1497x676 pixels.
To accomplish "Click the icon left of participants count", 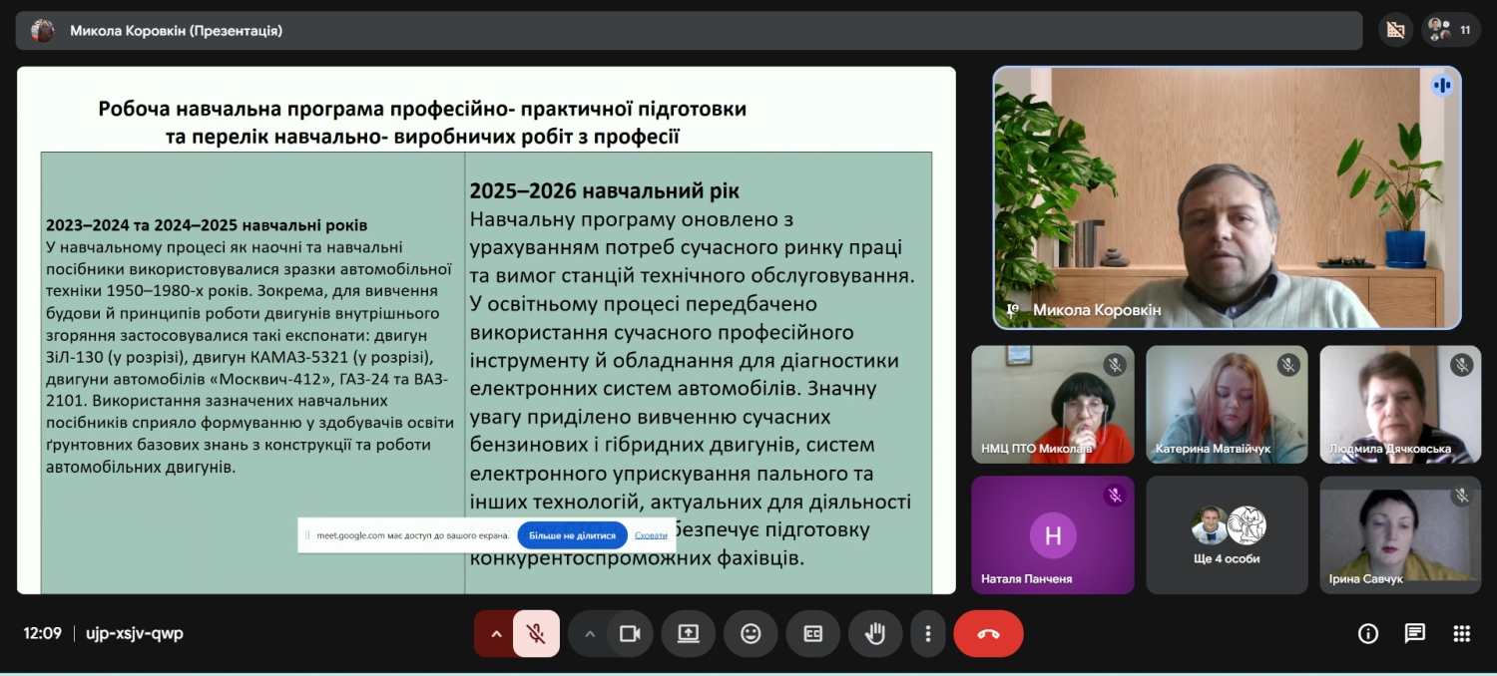I will 1395,30.
